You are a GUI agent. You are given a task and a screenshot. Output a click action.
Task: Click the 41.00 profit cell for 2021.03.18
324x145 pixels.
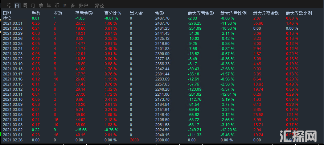(81, 69)
